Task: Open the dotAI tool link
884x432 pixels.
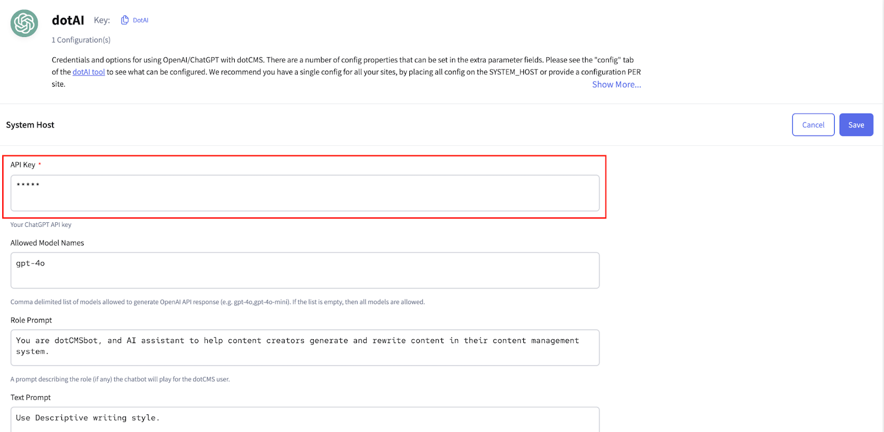Action: pyautogui.click(x=88, y=72)
